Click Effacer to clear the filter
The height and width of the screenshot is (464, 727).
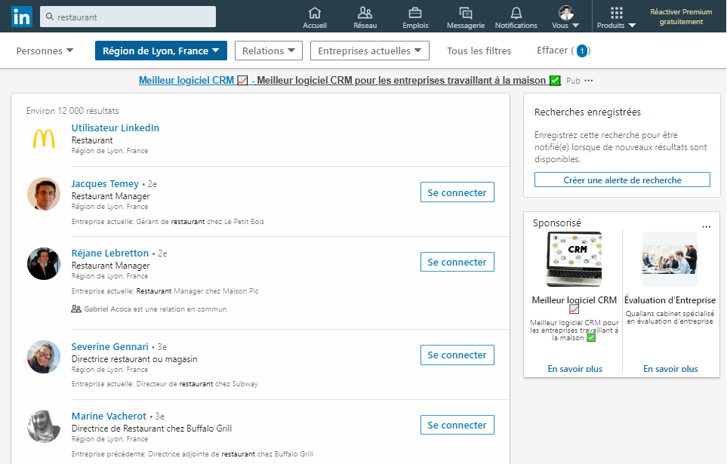(563, 51)
